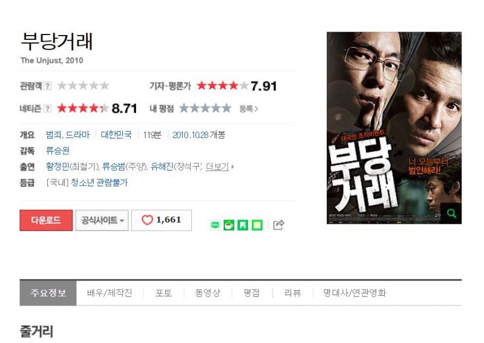Click the red 다운로드 button
This screenshot has width=484, height=343.
tap(46, 220)
